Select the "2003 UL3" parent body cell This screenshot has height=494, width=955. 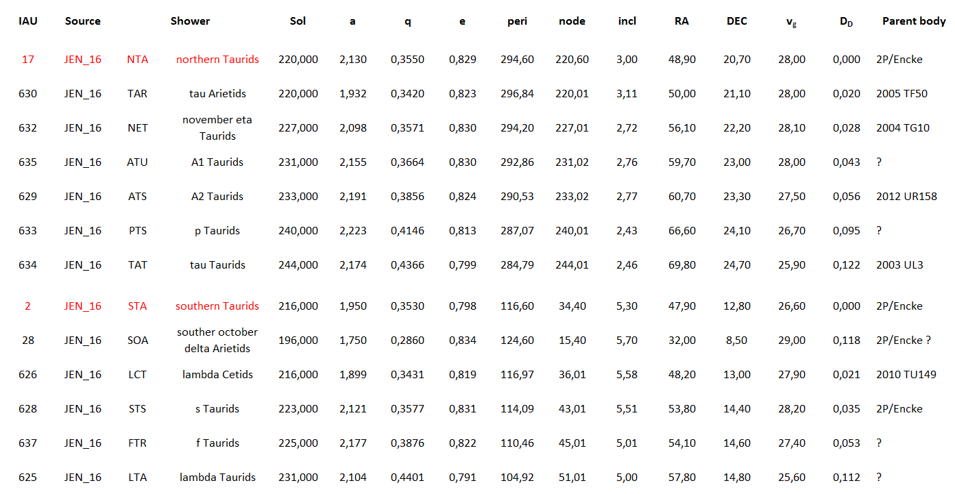point(899,265)
